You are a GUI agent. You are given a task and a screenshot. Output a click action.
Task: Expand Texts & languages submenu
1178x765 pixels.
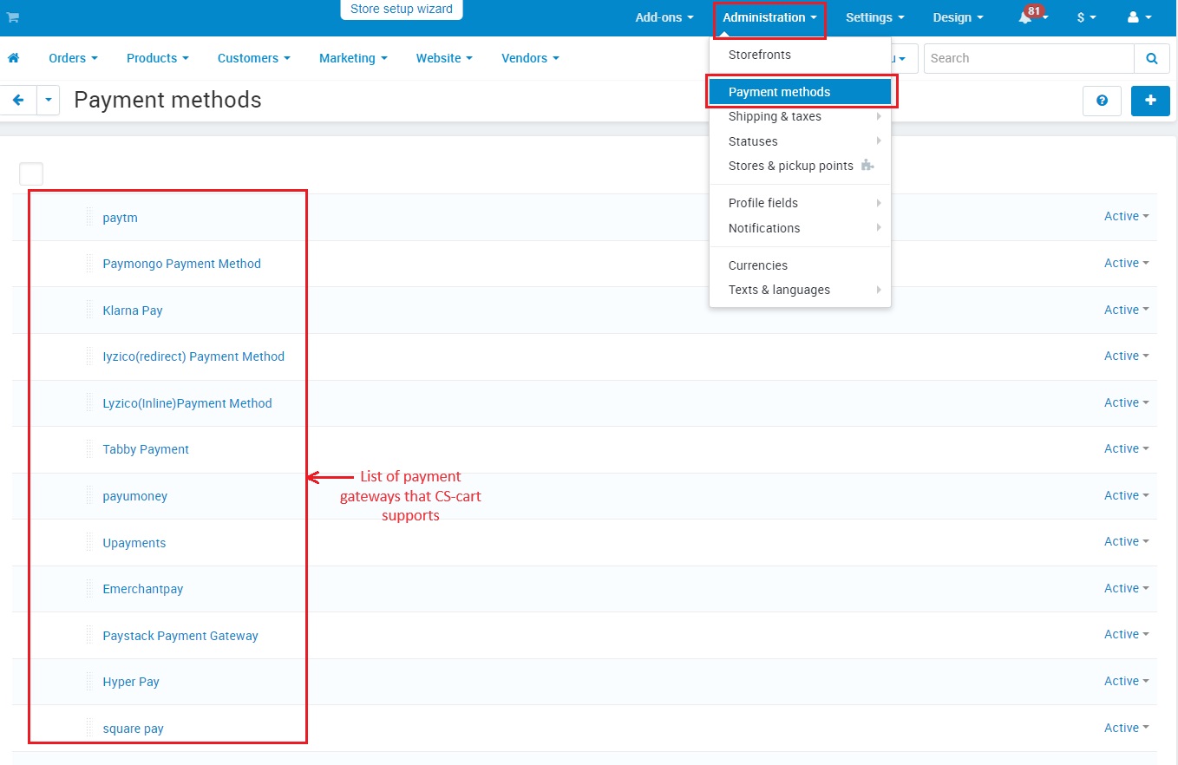point(800,290)
